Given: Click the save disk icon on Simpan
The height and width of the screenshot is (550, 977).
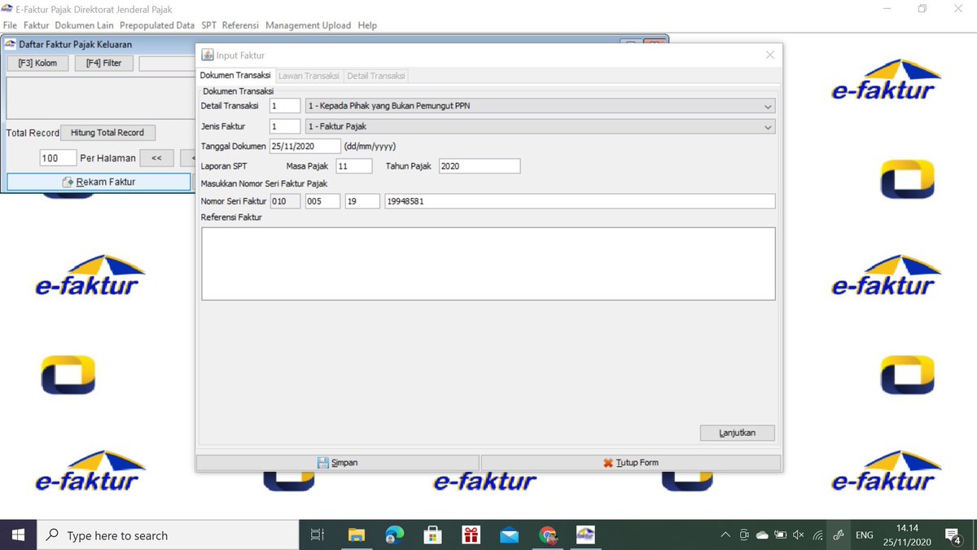Looking at the screenshot, I should [x=322, y=463].
